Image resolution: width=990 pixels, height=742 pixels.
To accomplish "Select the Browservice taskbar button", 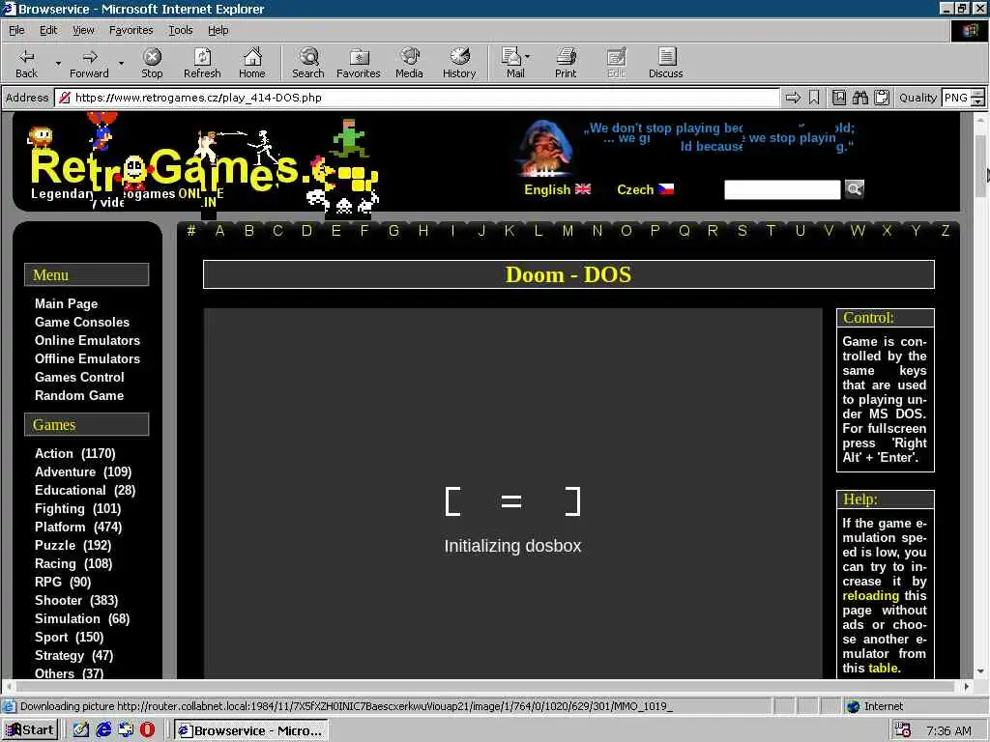I will (251, 730).
